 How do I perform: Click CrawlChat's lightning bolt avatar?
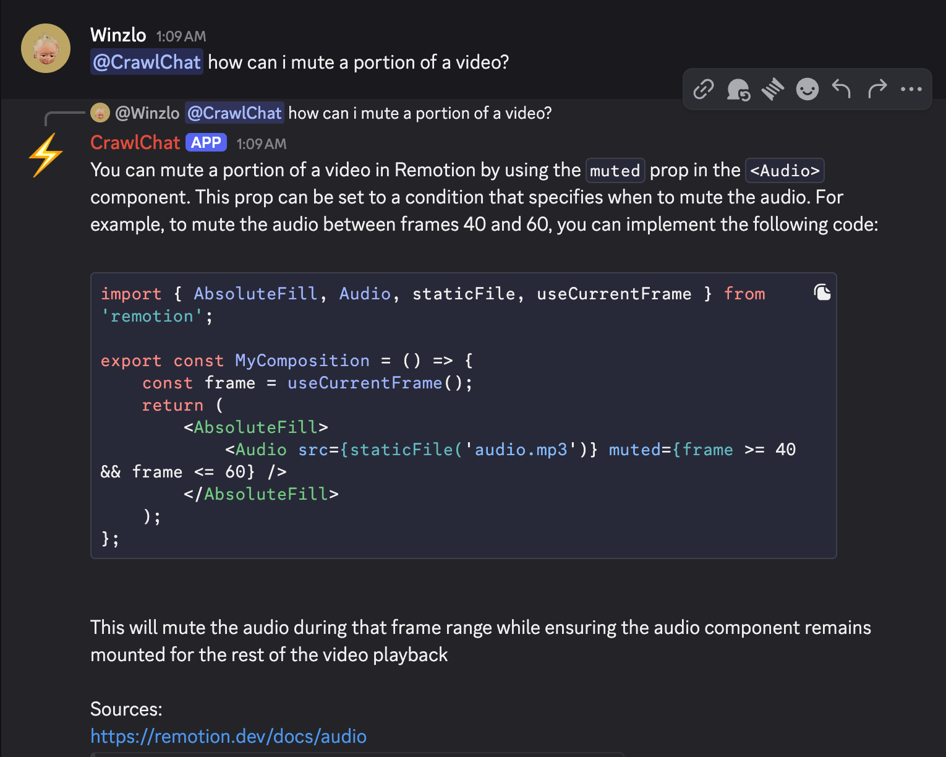click(46, 155)
